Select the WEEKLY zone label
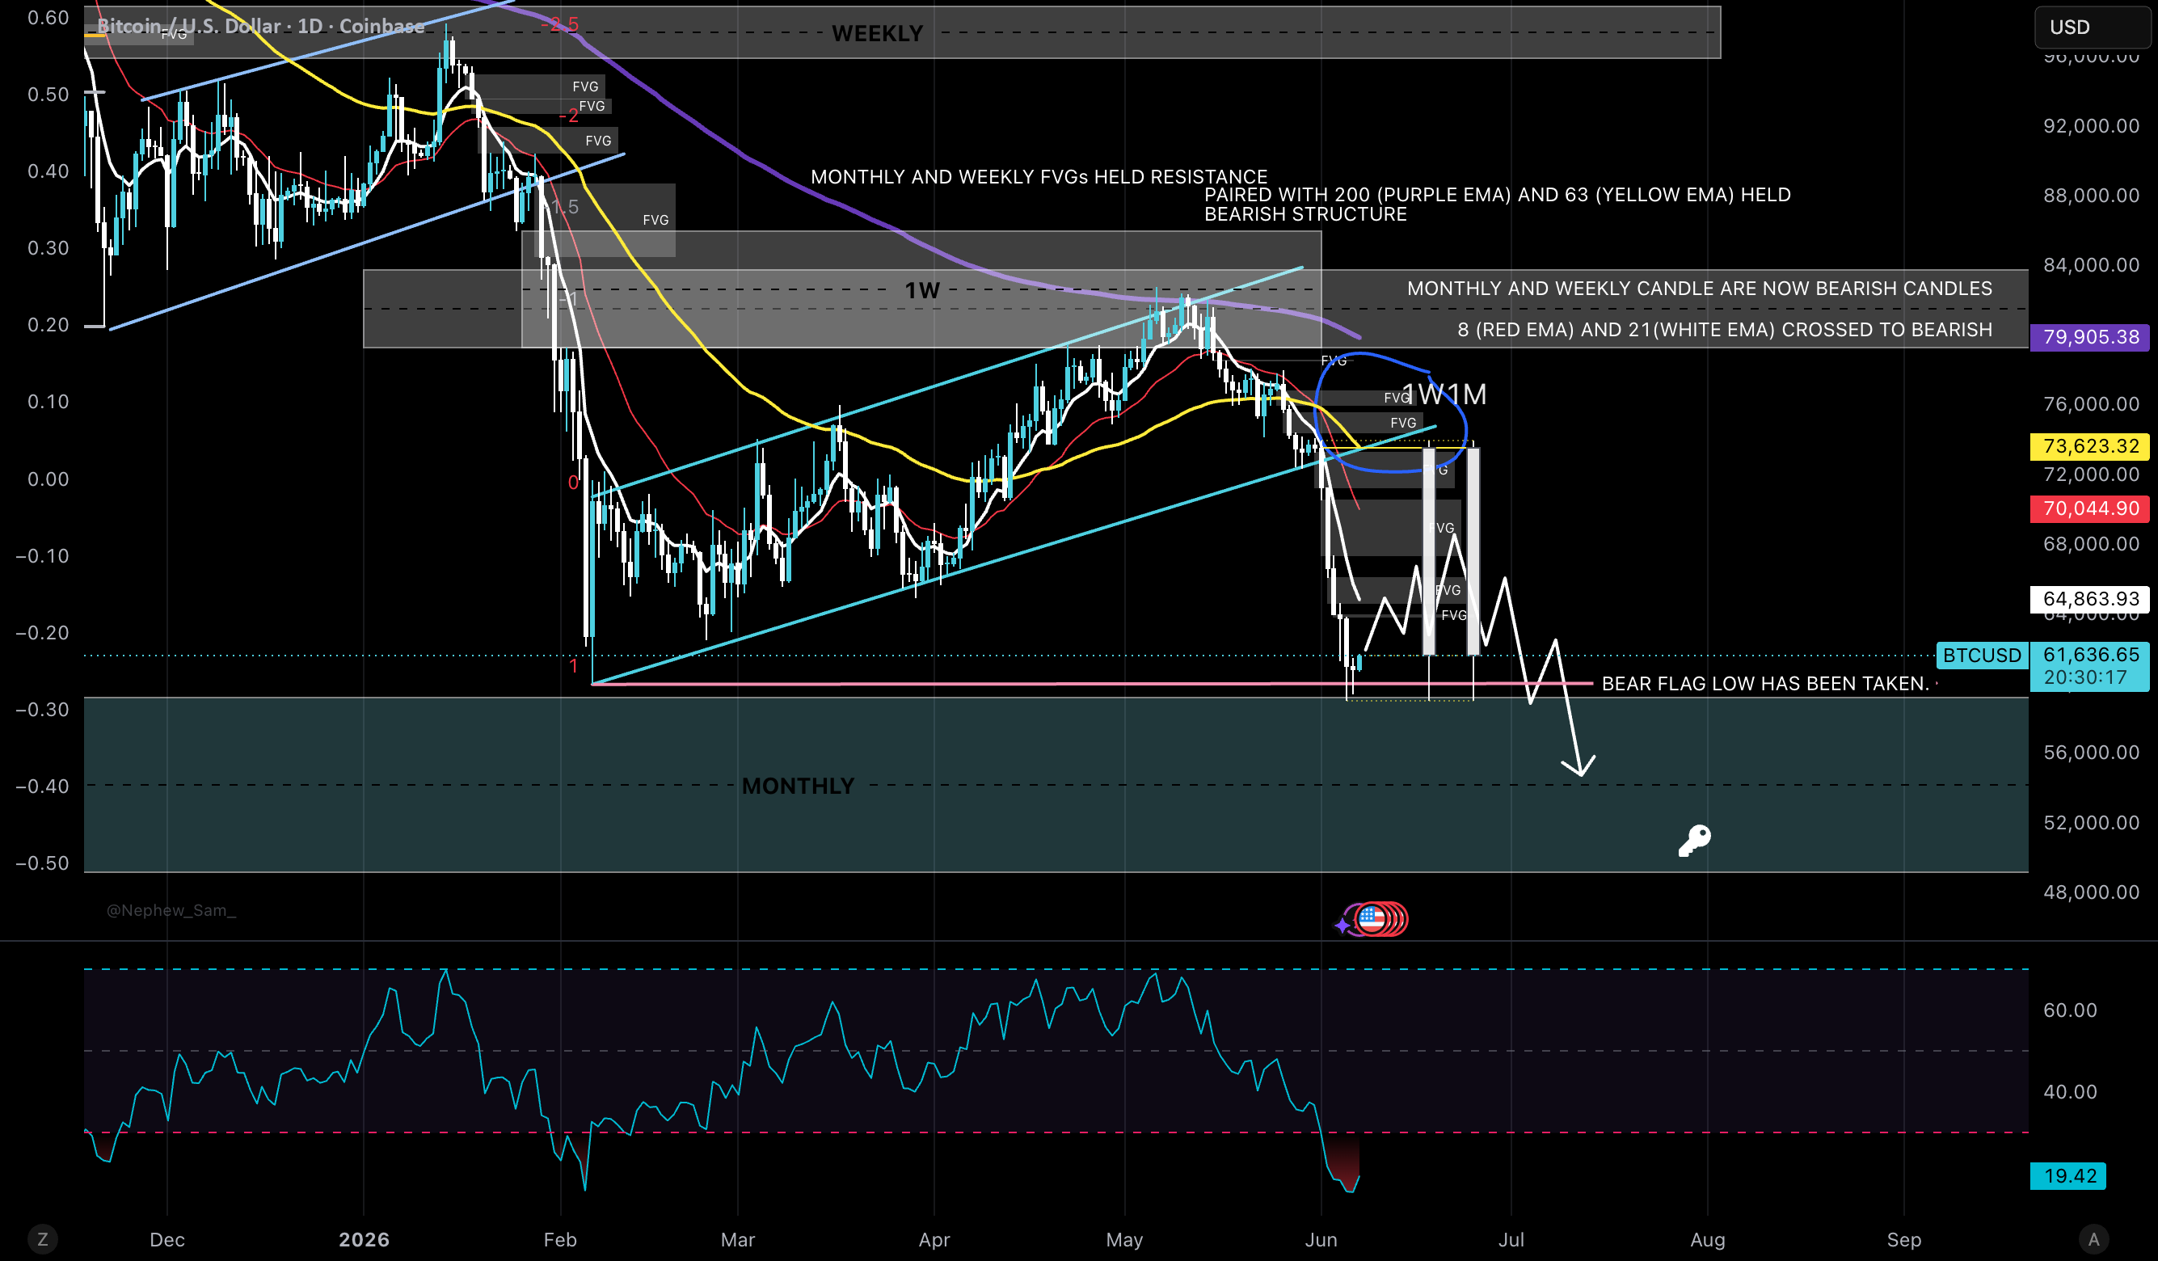Image resolution: width=2158 pixels, height=1261 pixels. [877, 33]
